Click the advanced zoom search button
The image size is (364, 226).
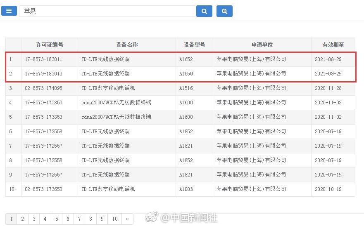pyautogui.click(x=224, y=11)
